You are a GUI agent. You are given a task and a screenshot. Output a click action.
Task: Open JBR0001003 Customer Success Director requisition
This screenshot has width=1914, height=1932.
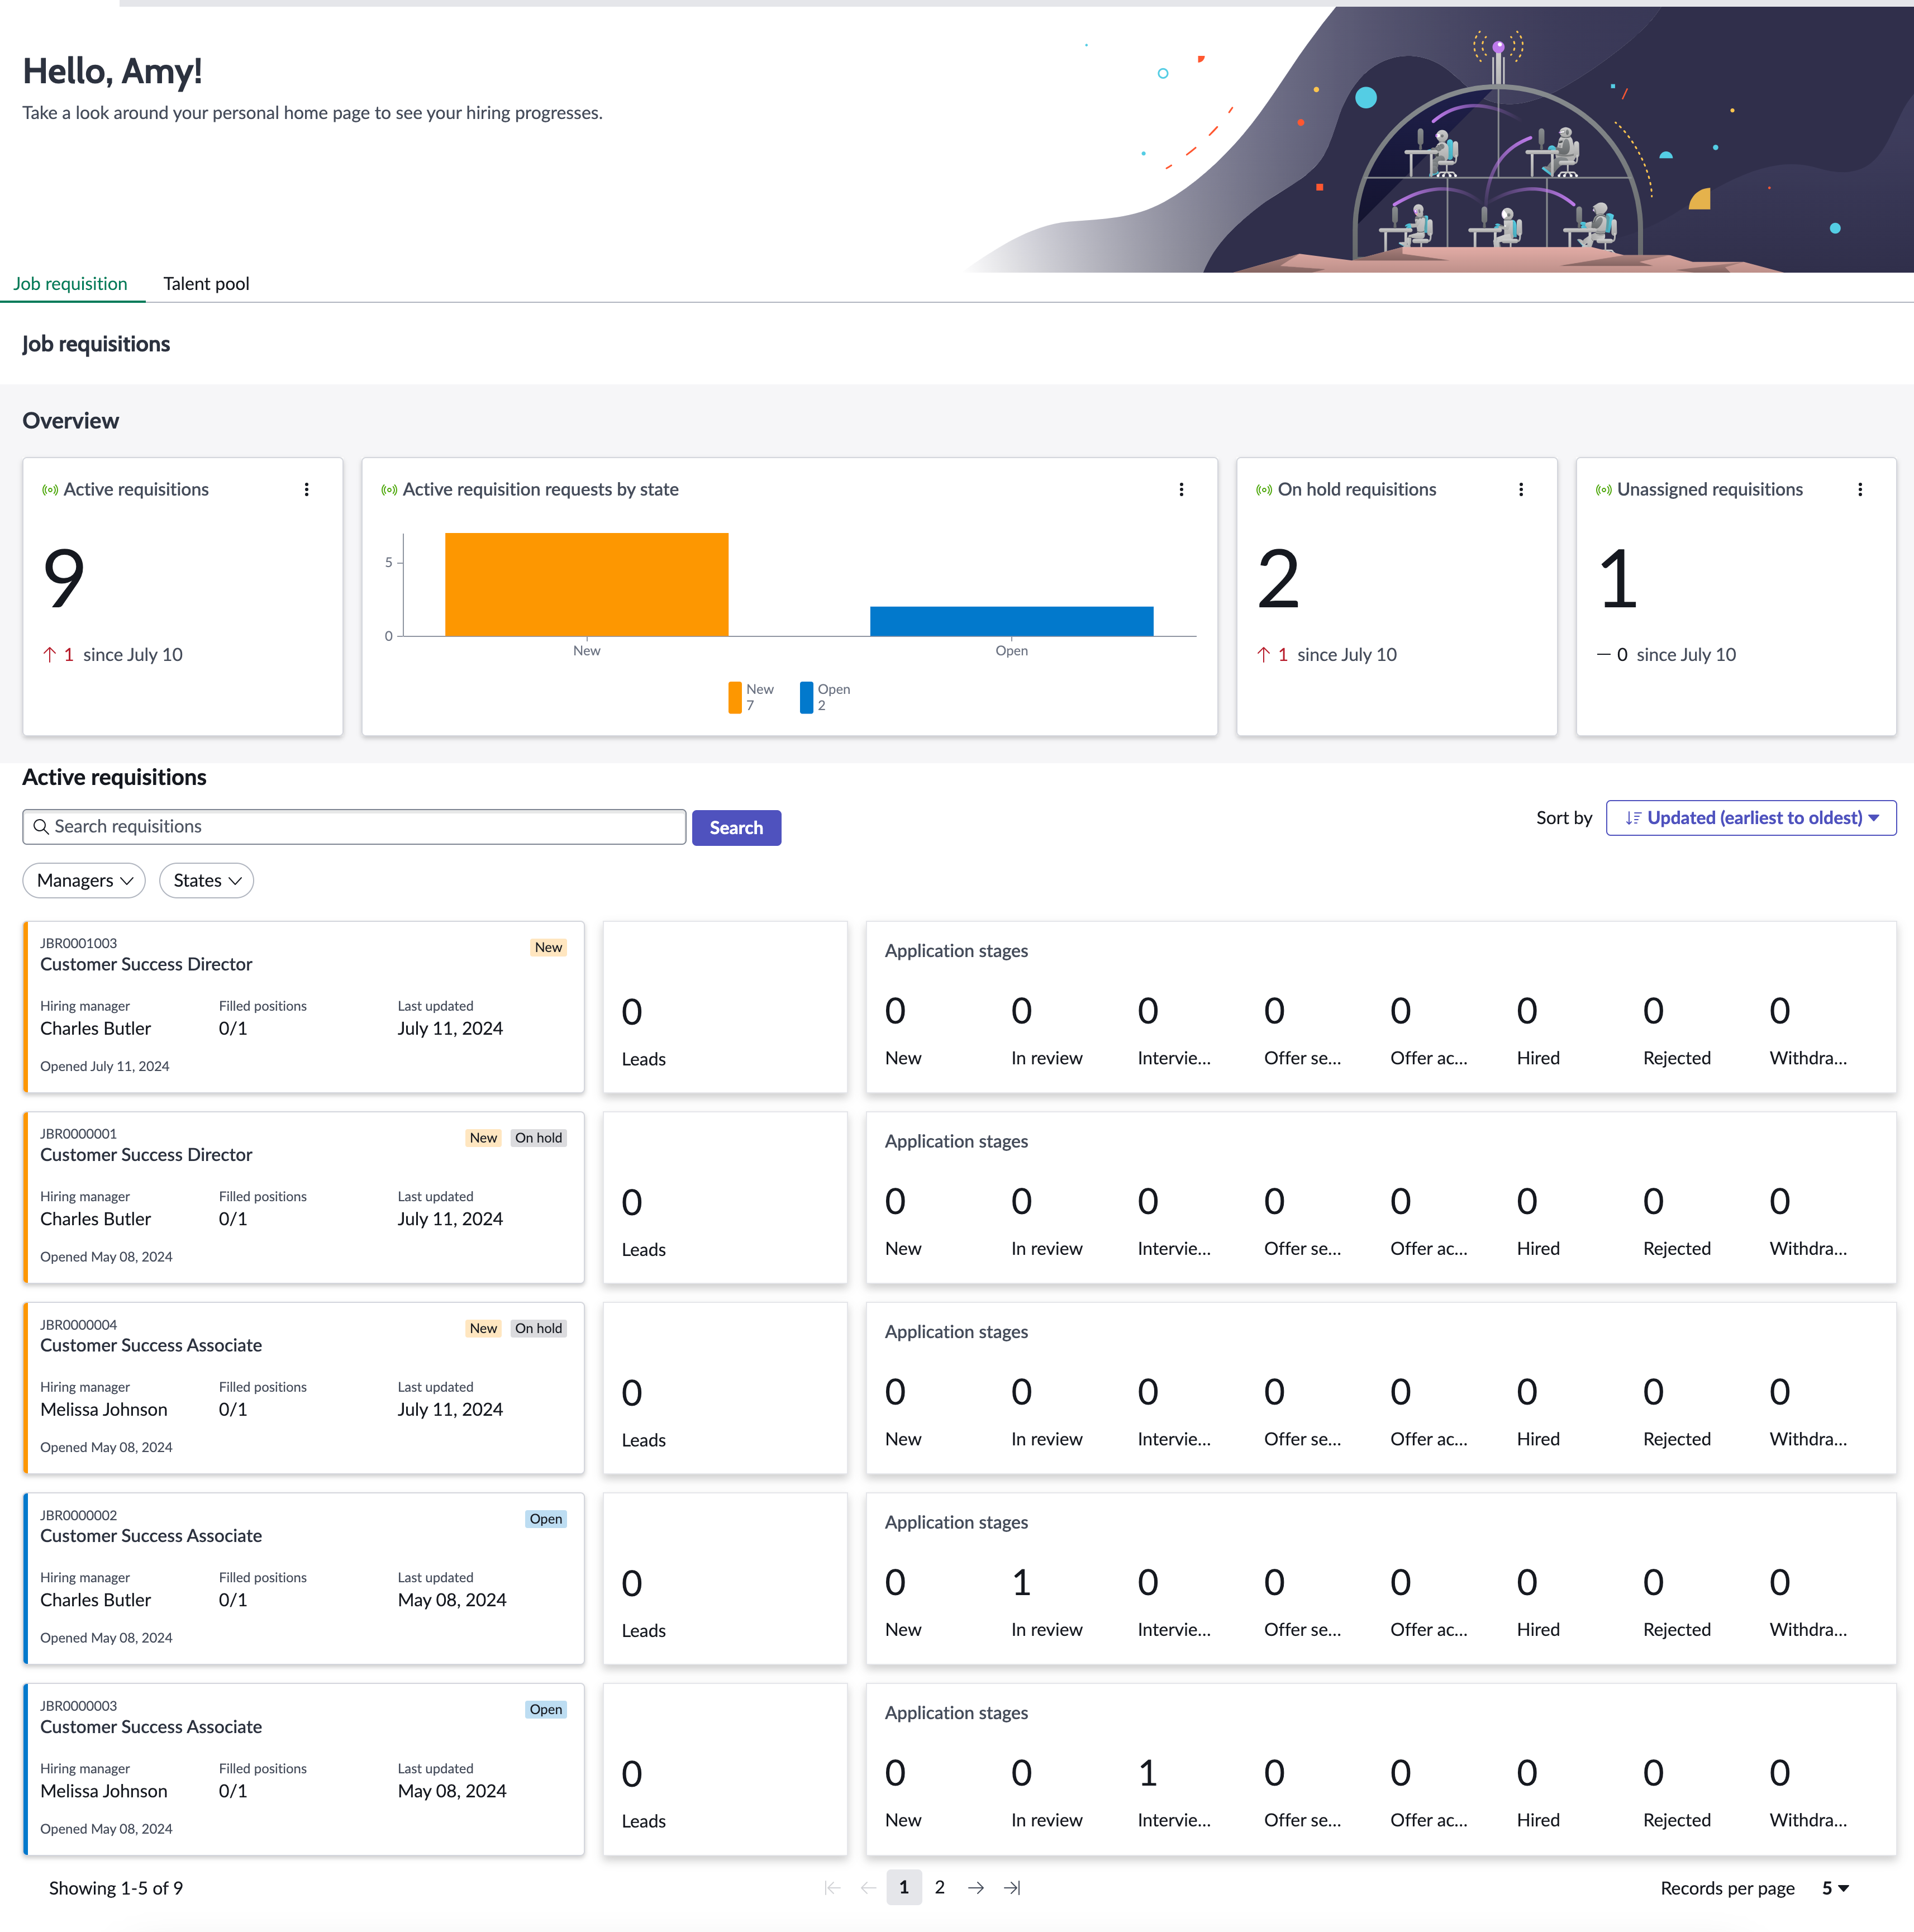click(304, 1007)
